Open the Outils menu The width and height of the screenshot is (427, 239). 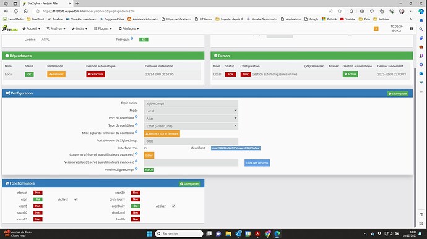[79, 28]
